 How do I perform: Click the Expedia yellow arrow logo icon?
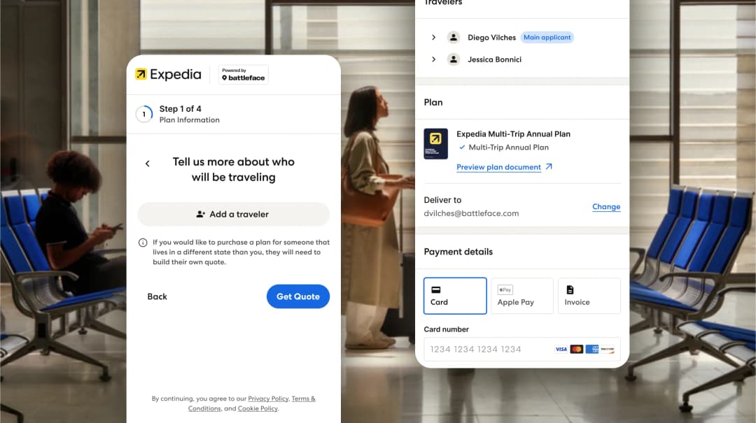pos(141,74)
